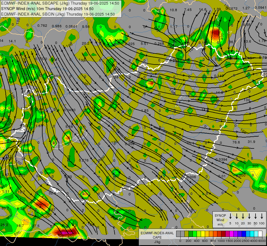Click the 0.401 value on the map
Screen dimensions: 267x246
pyautogui.click(x=55, y=76)
